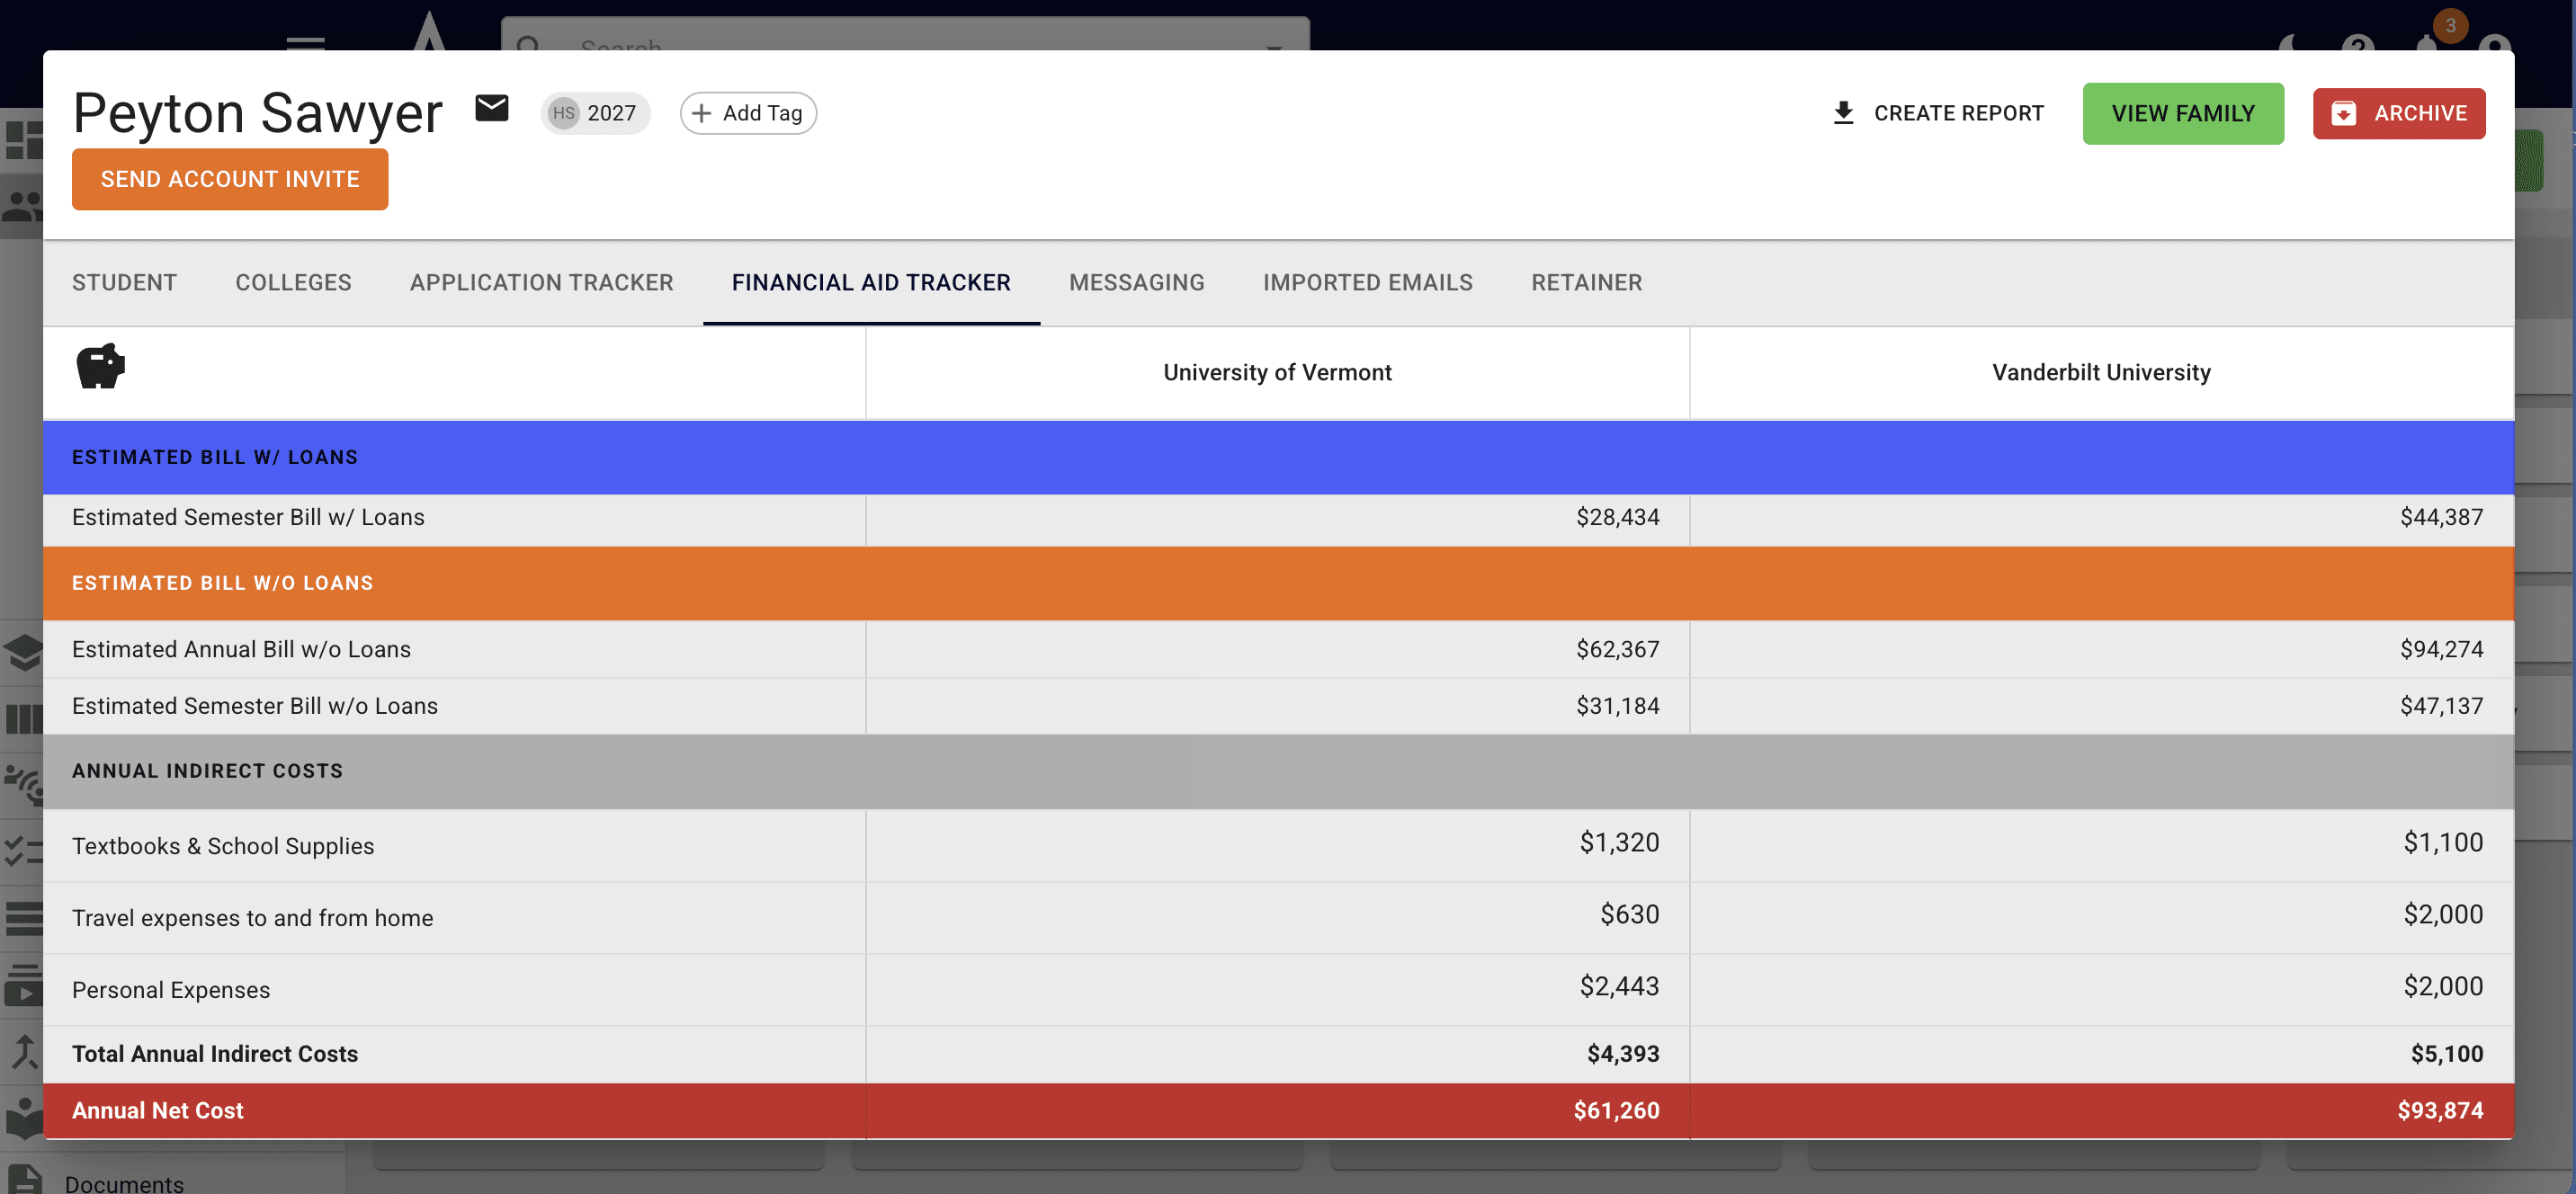Click the hamburger menu icon in the top bar
Image resolution: width=2576 pixels, height=1194 pixels.
click(305, 43)
